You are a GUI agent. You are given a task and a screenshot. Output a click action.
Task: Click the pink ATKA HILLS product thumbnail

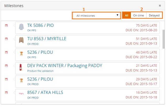tap(21, 94)
